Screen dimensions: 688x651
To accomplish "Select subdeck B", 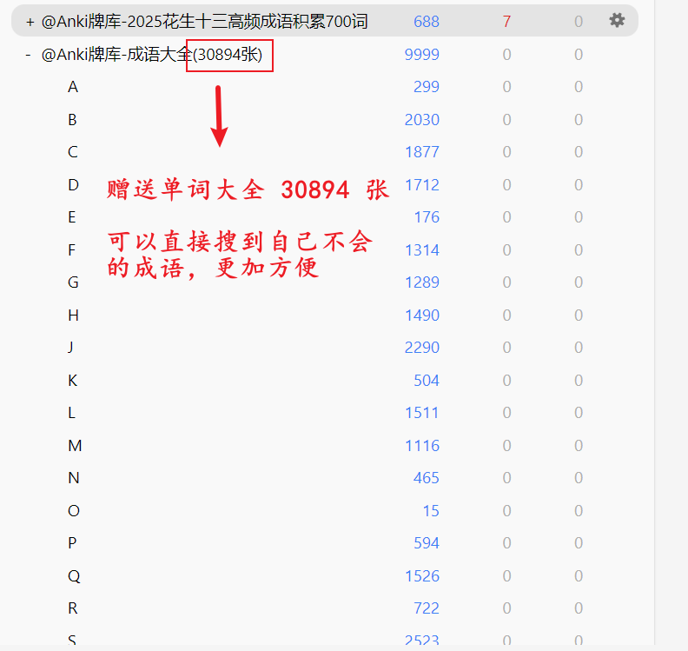I will point(72,119).
